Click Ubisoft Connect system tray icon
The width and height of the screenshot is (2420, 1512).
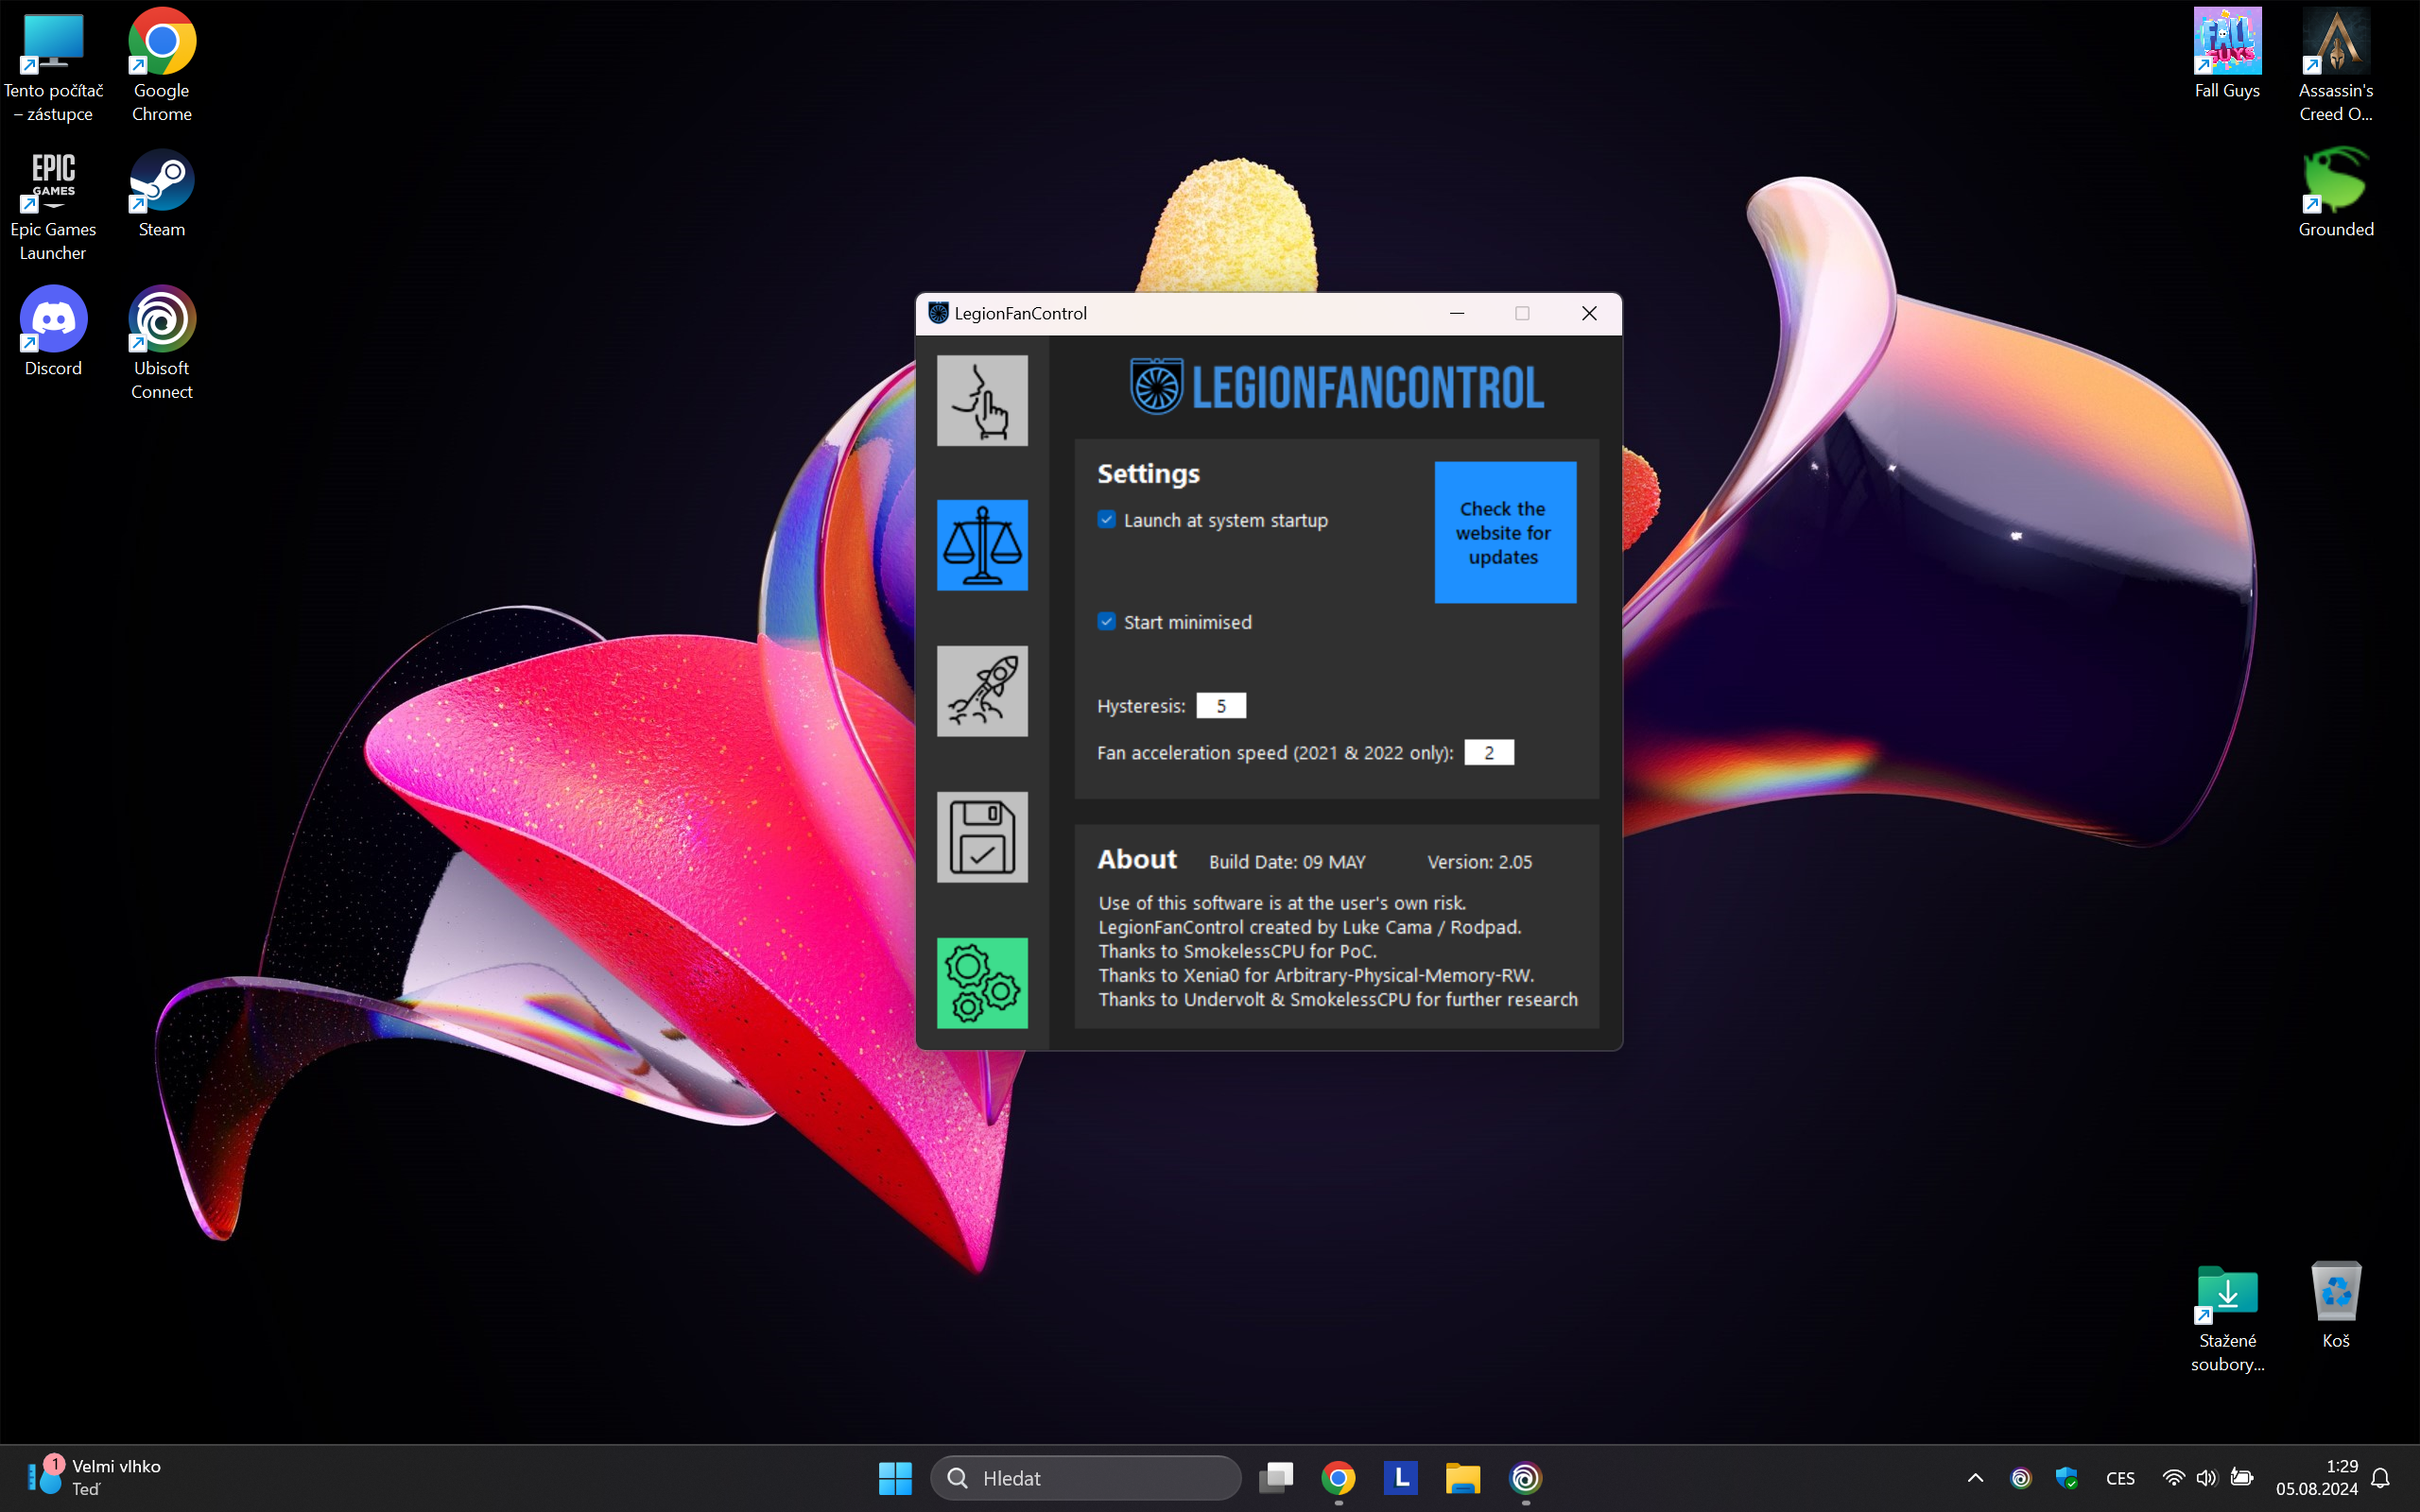pos(2021,1478)
